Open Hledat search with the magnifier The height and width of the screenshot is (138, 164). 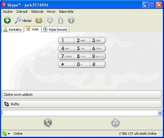(x=23, y=20)
